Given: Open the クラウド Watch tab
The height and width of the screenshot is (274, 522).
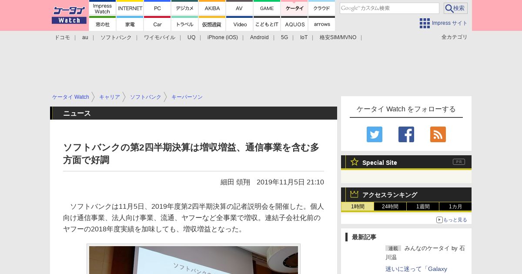Looking at the screenshot, I should tap(322, 8).
